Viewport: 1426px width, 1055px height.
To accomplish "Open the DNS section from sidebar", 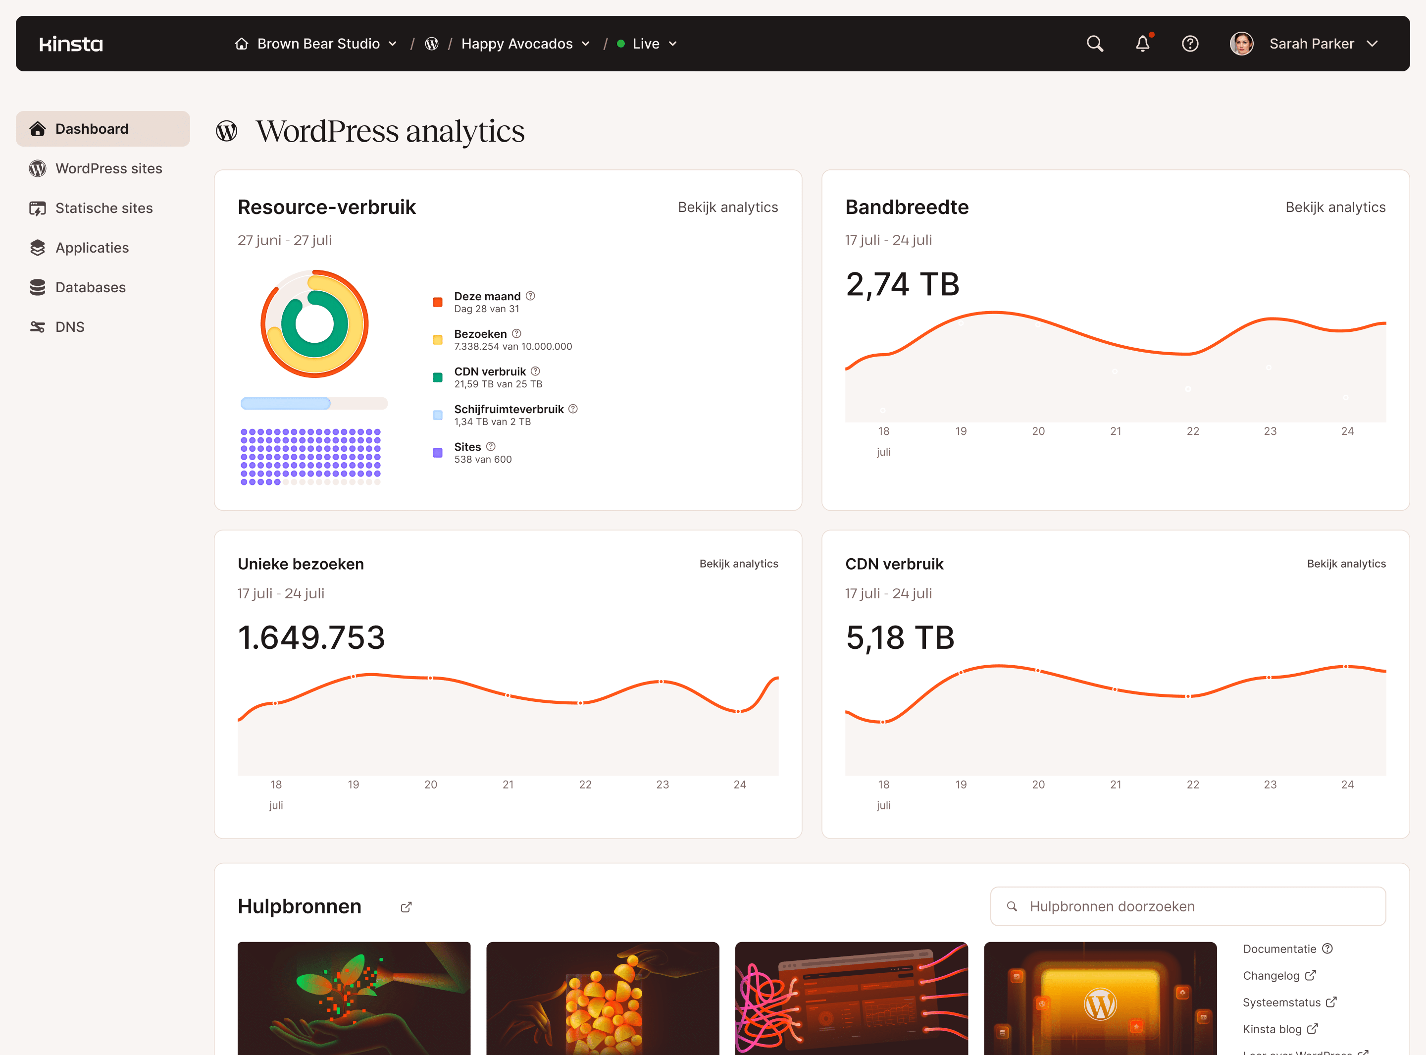I will point(70,326).
